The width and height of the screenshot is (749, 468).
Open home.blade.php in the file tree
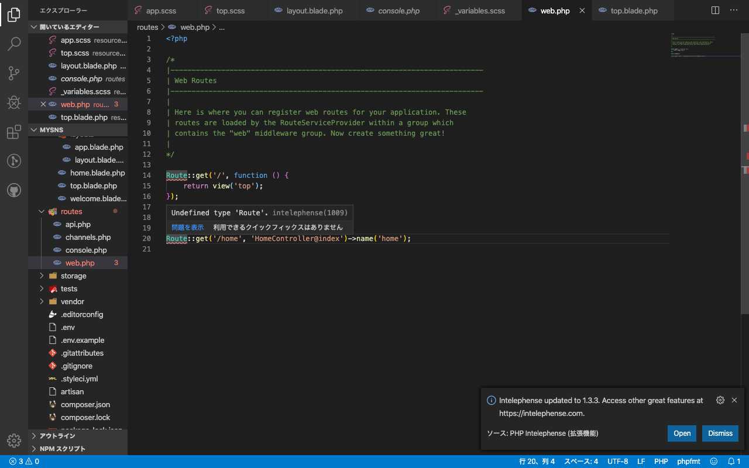tap(78, 173)
